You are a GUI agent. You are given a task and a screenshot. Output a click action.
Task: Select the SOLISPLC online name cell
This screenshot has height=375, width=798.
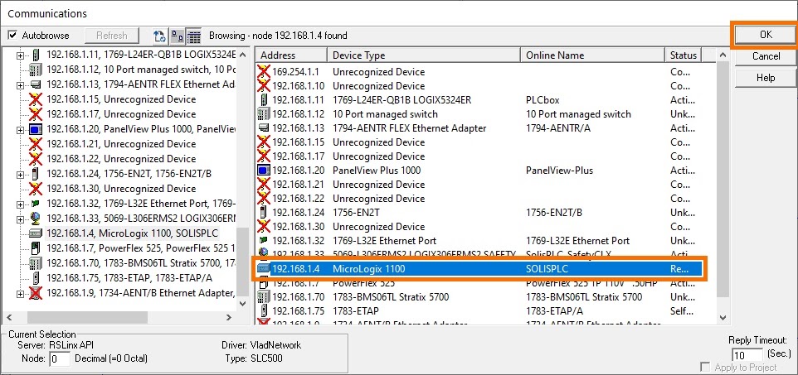click(x=546, y=269)
